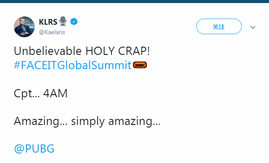Open the KLRS profile avatar photo
The height and width of the screenshot is (163, 269).
pyautogui.click(x=24, y=27)
